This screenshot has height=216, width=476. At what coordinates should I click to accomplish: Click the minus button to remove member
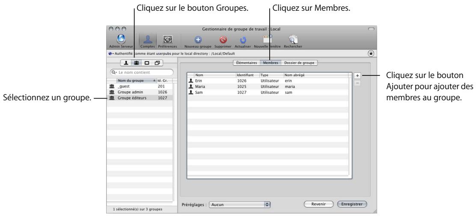(357, 83)
